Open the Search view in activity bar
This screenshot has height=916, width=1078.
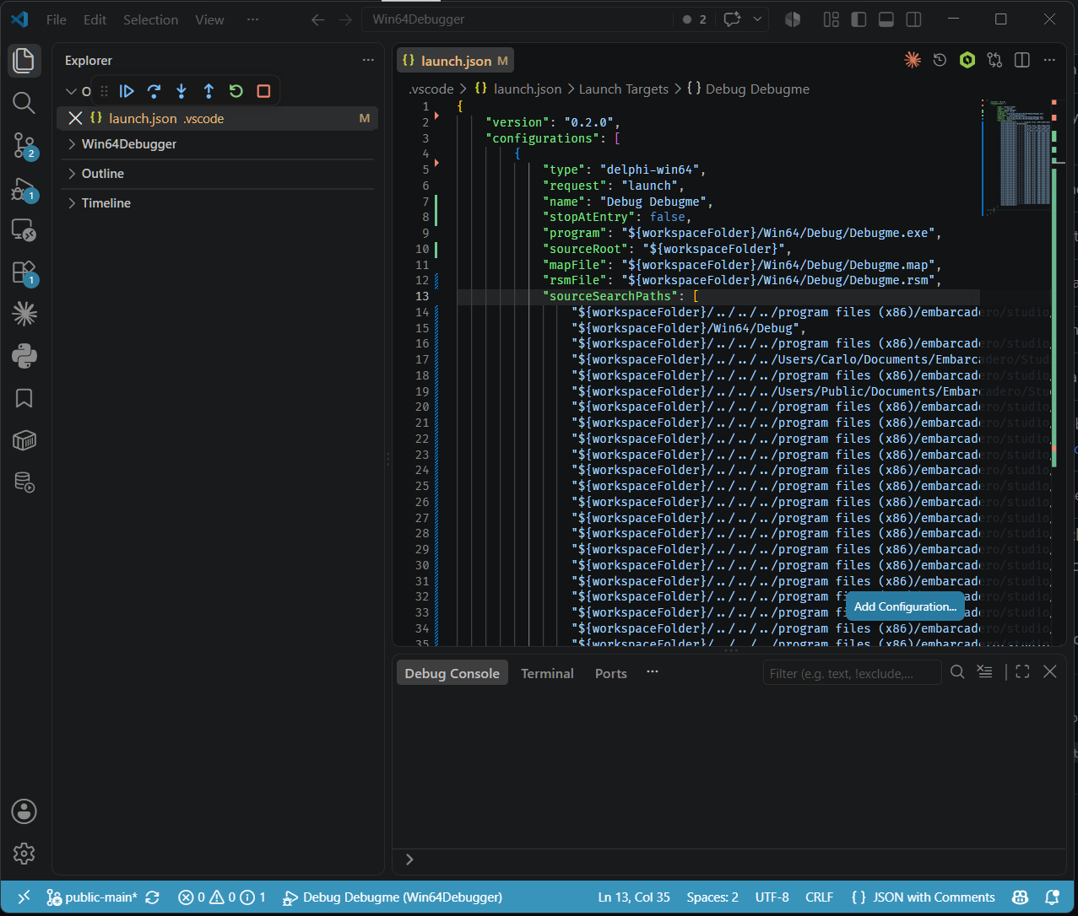coord(24,103)
